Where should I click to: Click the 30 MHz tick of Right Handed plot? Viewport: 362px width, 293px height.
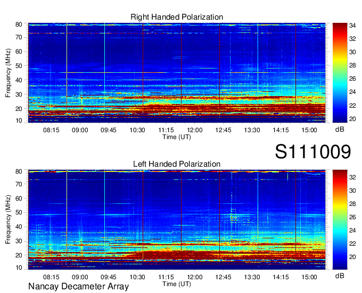[19, 94]
